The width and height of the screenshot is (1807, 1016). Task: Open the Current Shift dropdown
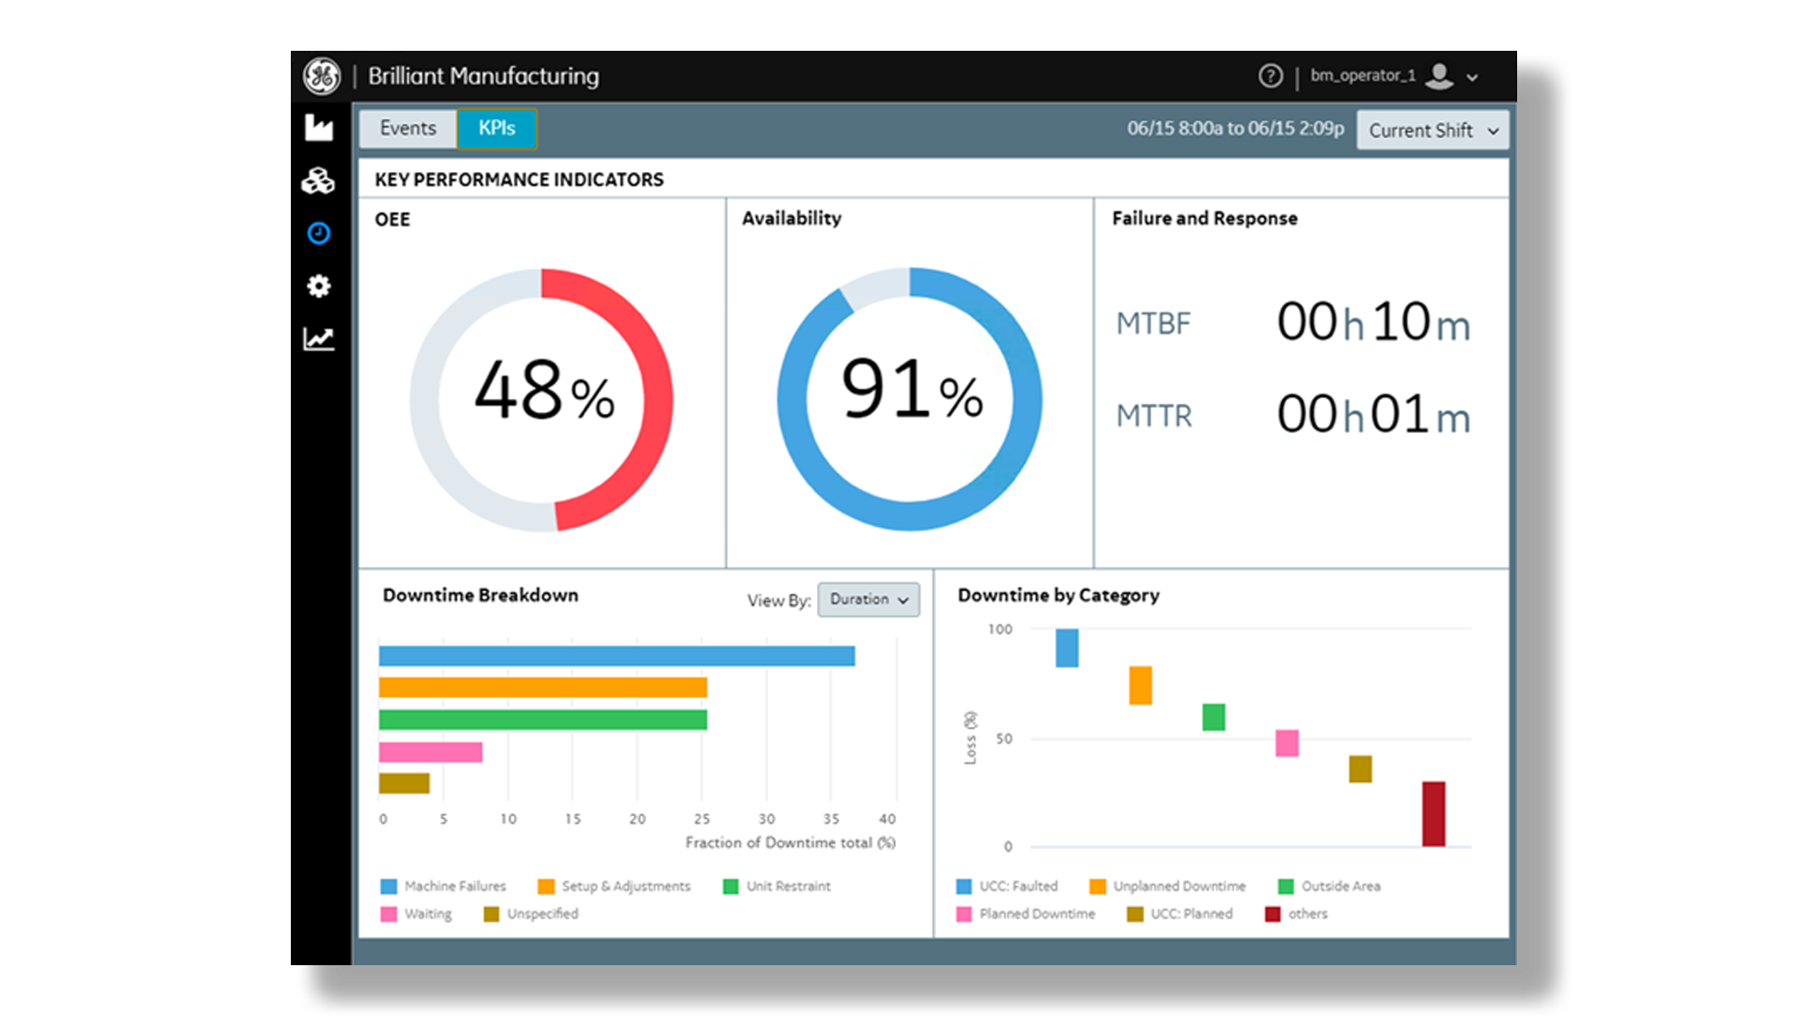pos(1432,131)
